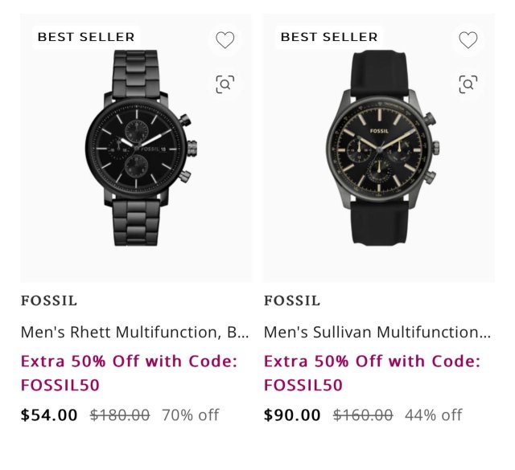Open the silicone strap Sullivan watch image

[x=378, y=149]
